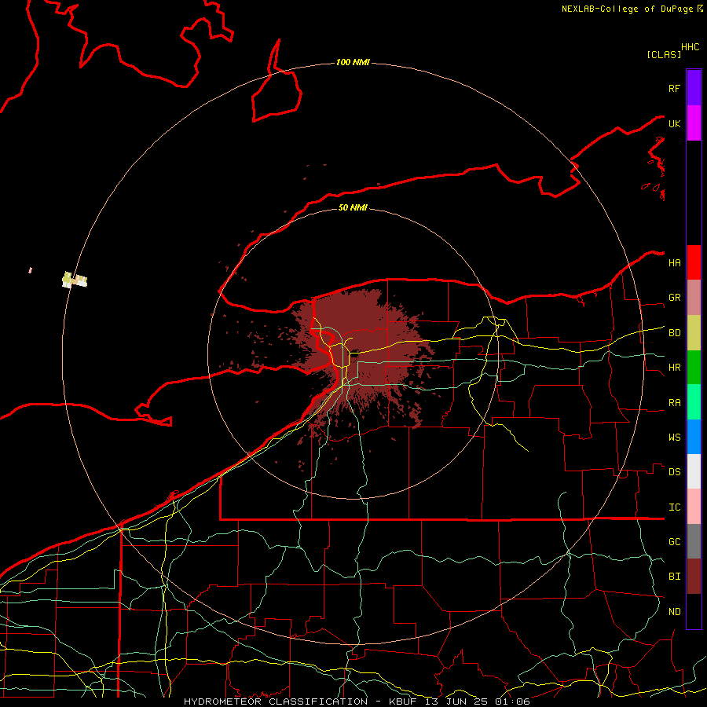
Task: Click the small yellow-white echo patch west of range ring
Action: coord(75,280)
